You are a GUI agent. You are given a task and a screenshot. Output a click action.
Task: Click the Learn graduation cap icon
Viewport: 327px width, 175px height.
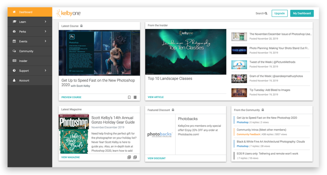coord(14,22)
